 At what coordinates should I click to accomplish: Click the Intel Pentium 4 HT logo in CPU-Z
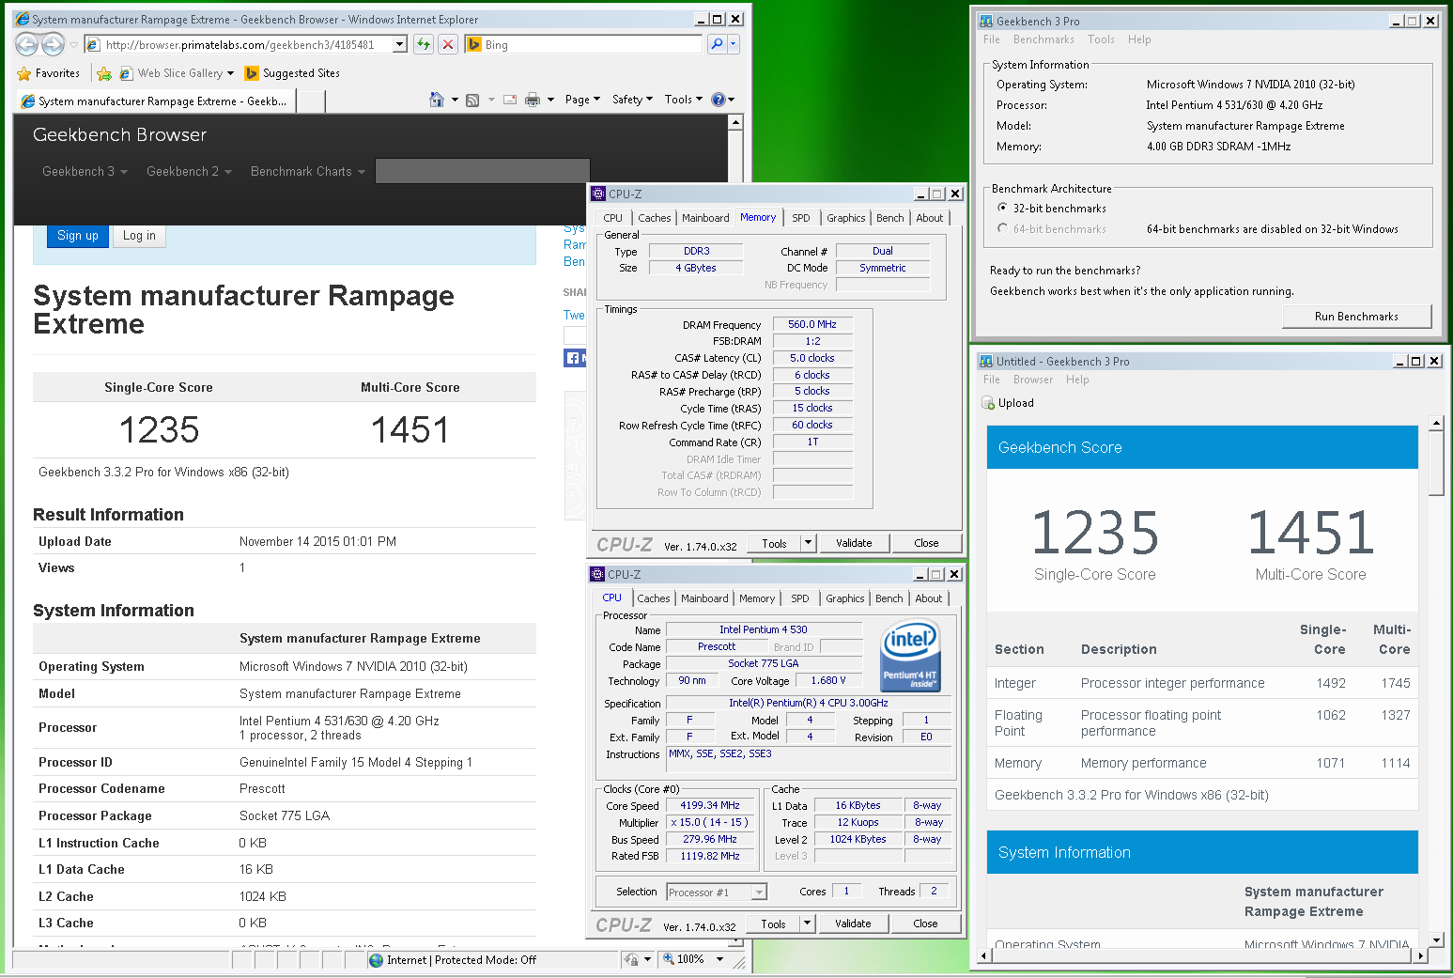pyautogui.click(x=910, y=656)
